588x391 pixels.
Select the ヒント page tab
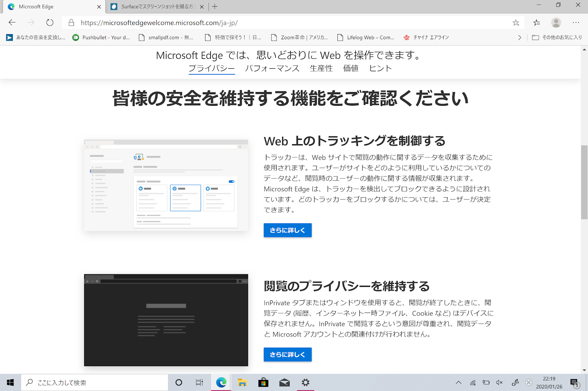(380, 69)
